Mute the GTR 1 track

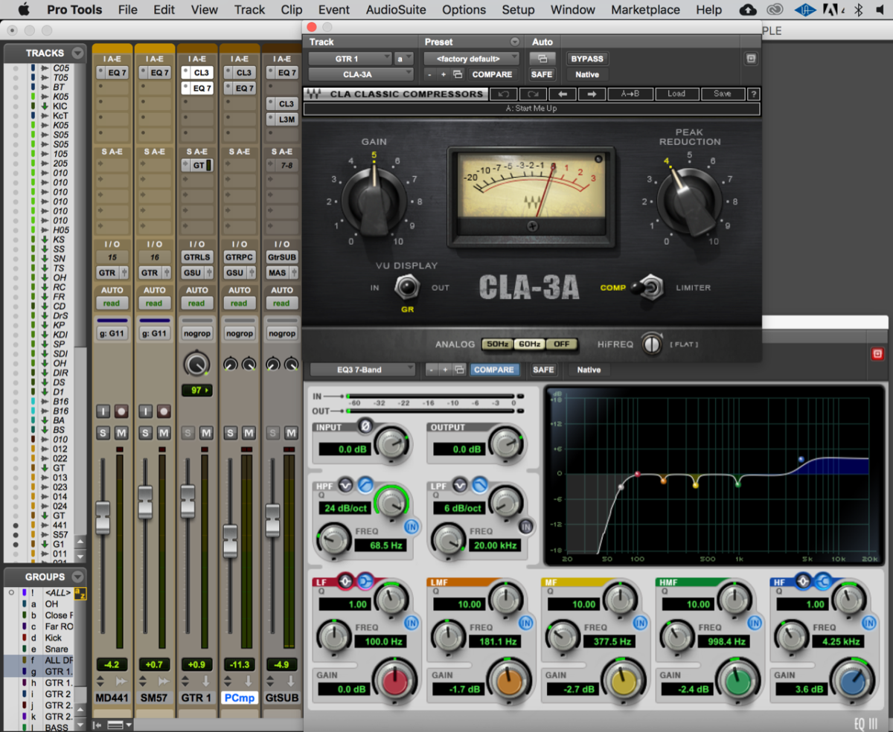[x=206, y=433]
